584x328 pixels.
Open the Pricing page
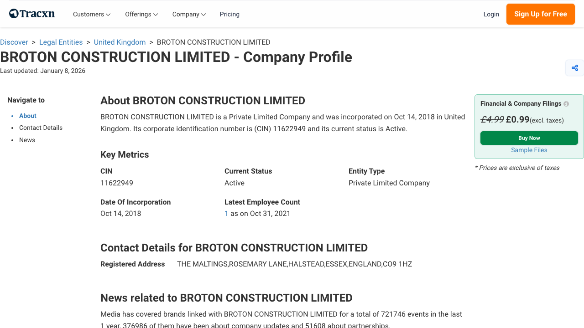[x=229, y=14]
